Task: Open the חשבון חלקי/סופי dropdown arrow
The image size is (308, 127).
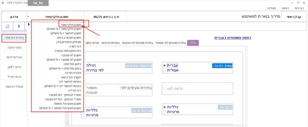Action: [28, 16]
